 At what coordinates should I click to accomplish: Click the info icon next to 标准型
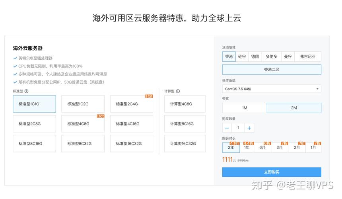pos(26,91)
